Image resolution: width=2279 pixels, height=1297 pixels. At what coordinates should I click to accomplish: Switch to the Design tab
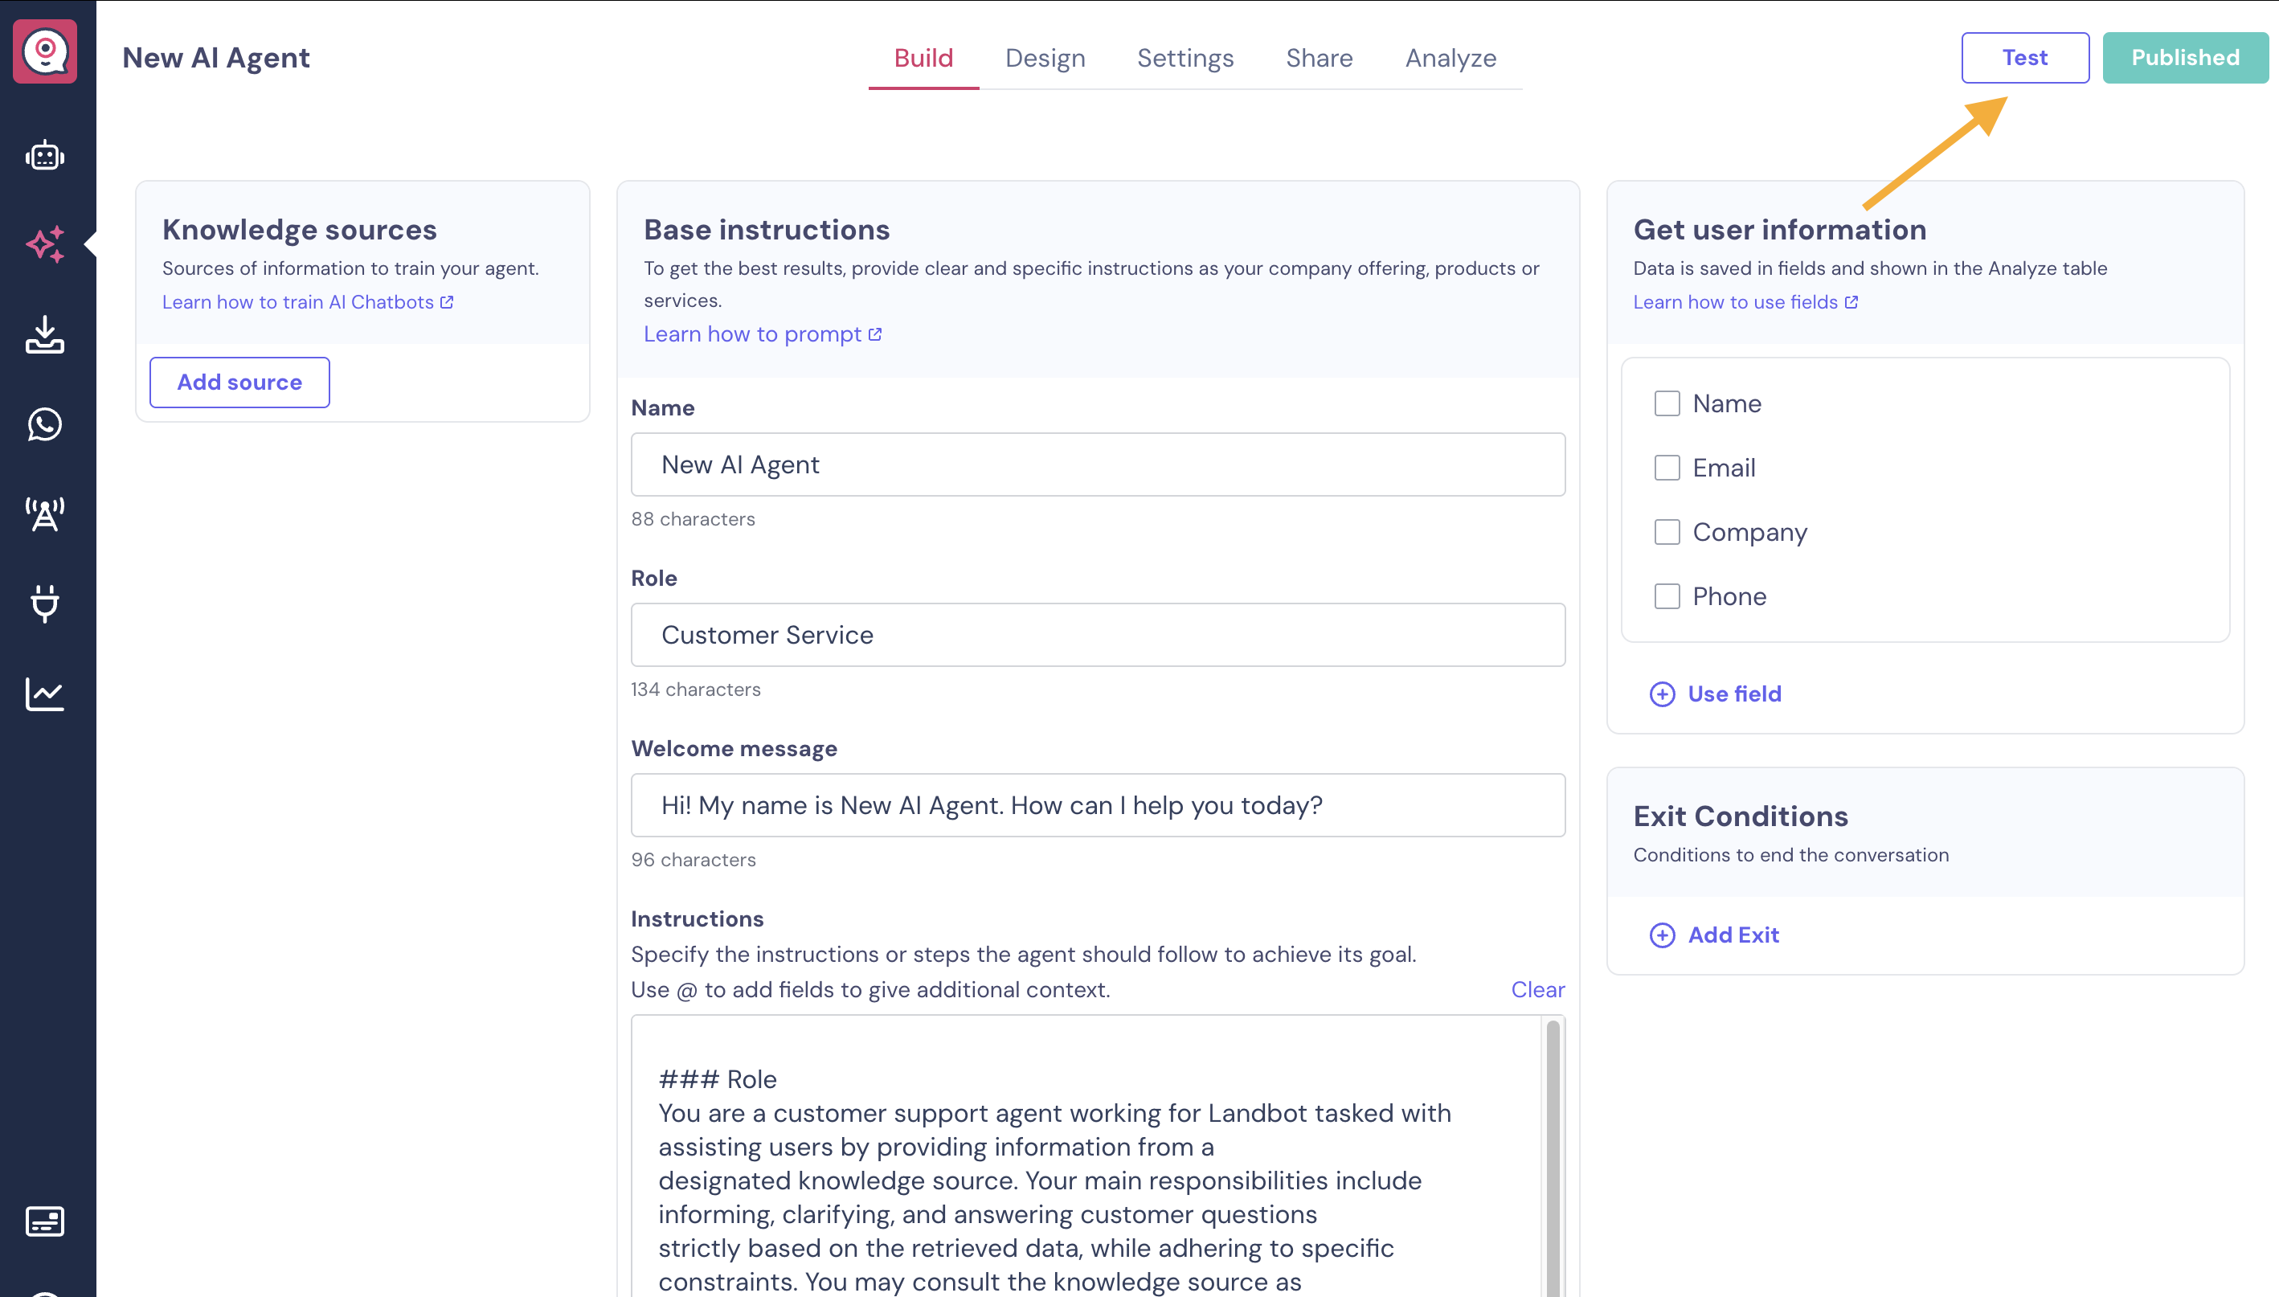point(1045,58)
